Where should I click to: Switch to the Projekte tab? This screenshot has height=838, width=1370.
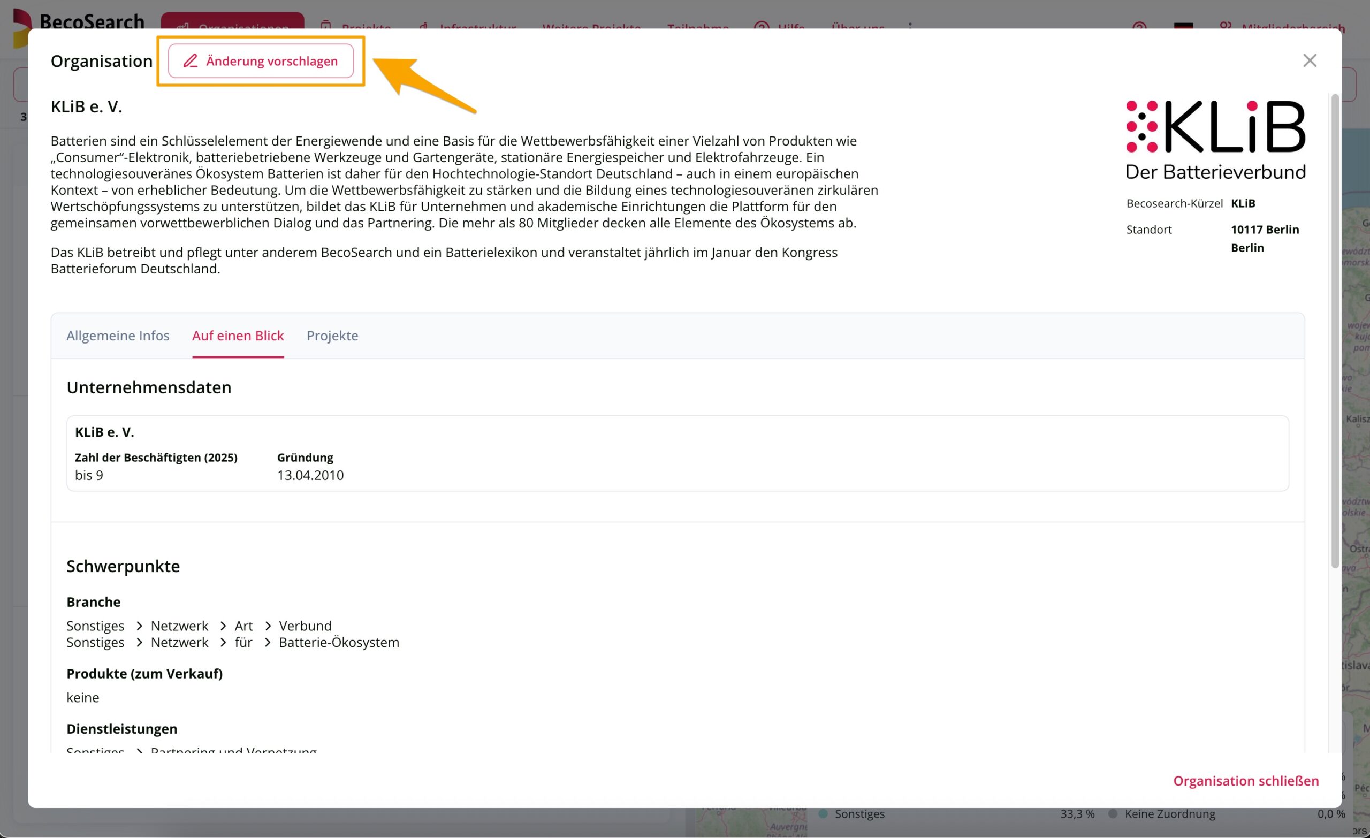(x=332, y=336)
